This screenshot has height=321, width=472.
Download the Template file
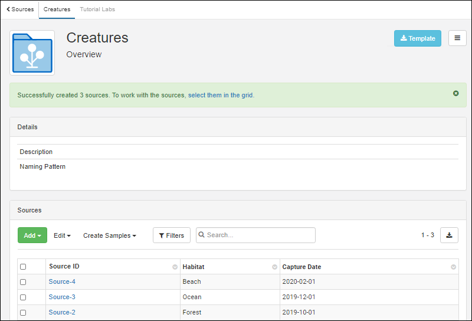click(x=417, y=38)
